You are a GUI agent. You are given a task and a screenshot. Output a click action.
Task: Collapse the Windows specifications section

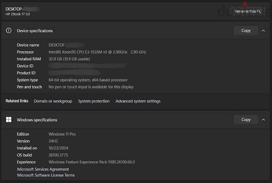pyautogui.click(x=263, y=120)
